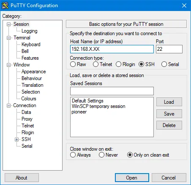The image size is (191, 185).
Task: Close the PuTTY Configuration window
Action: pos(184,6)
